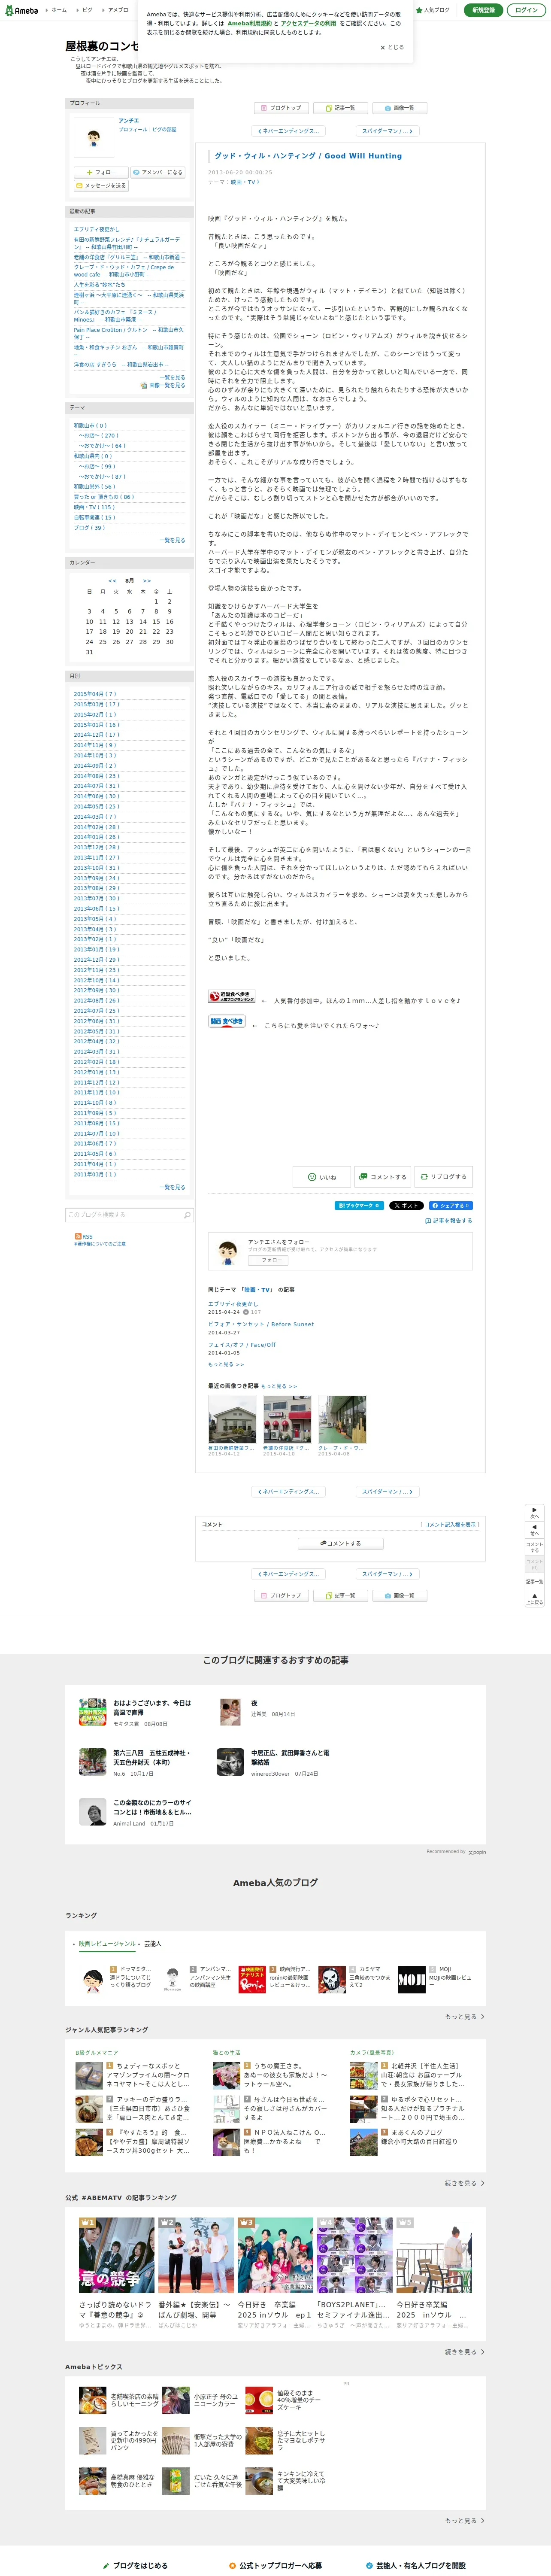The width and height of the screenshot is (551, 2576).
Task: Close the cookie notice with とじる
Action: [x=392, y=47]
